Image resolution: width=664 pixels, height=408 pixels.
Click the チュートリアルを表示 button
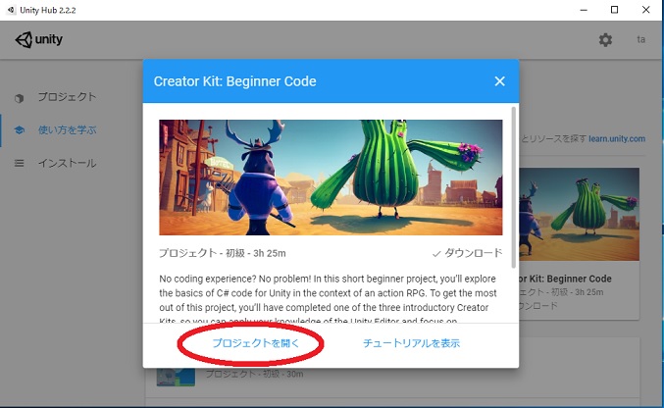pyautogui.click(x=411, y=342)
